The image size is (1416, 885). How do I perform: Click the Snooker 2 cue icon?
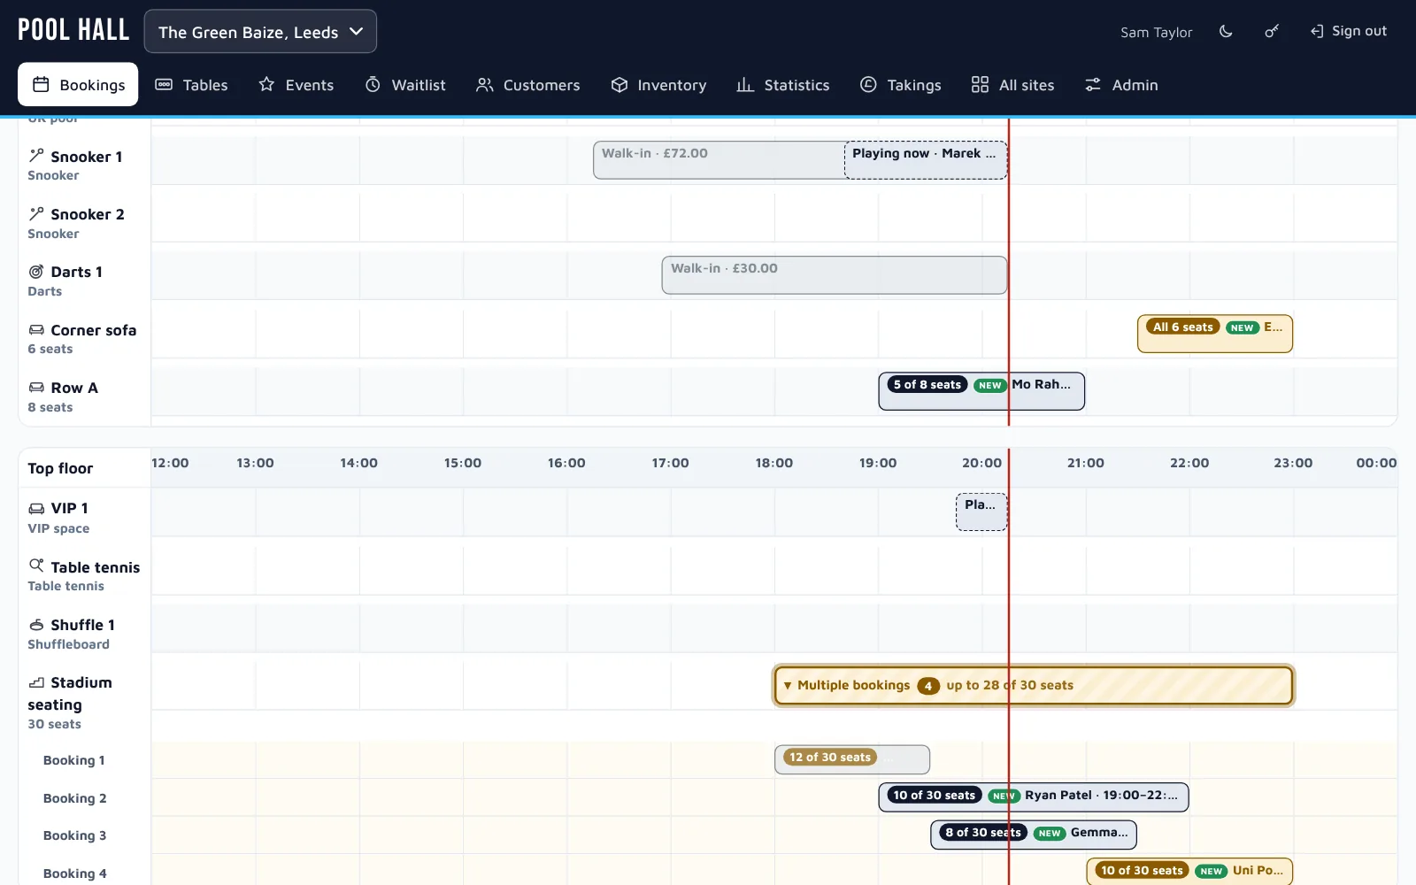point(36,213)
